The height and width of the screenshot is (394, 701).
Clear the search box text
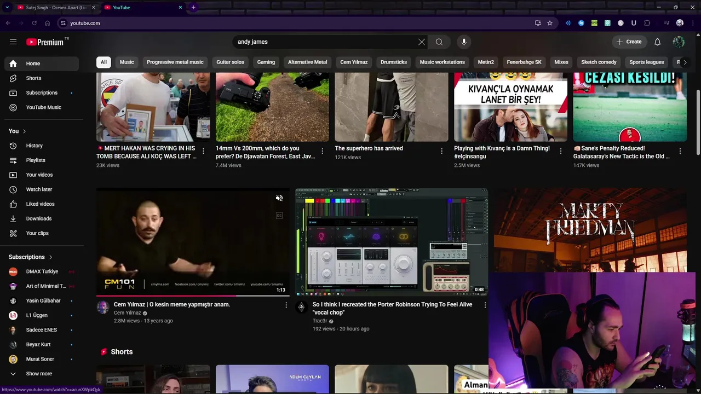coord(422,42)
